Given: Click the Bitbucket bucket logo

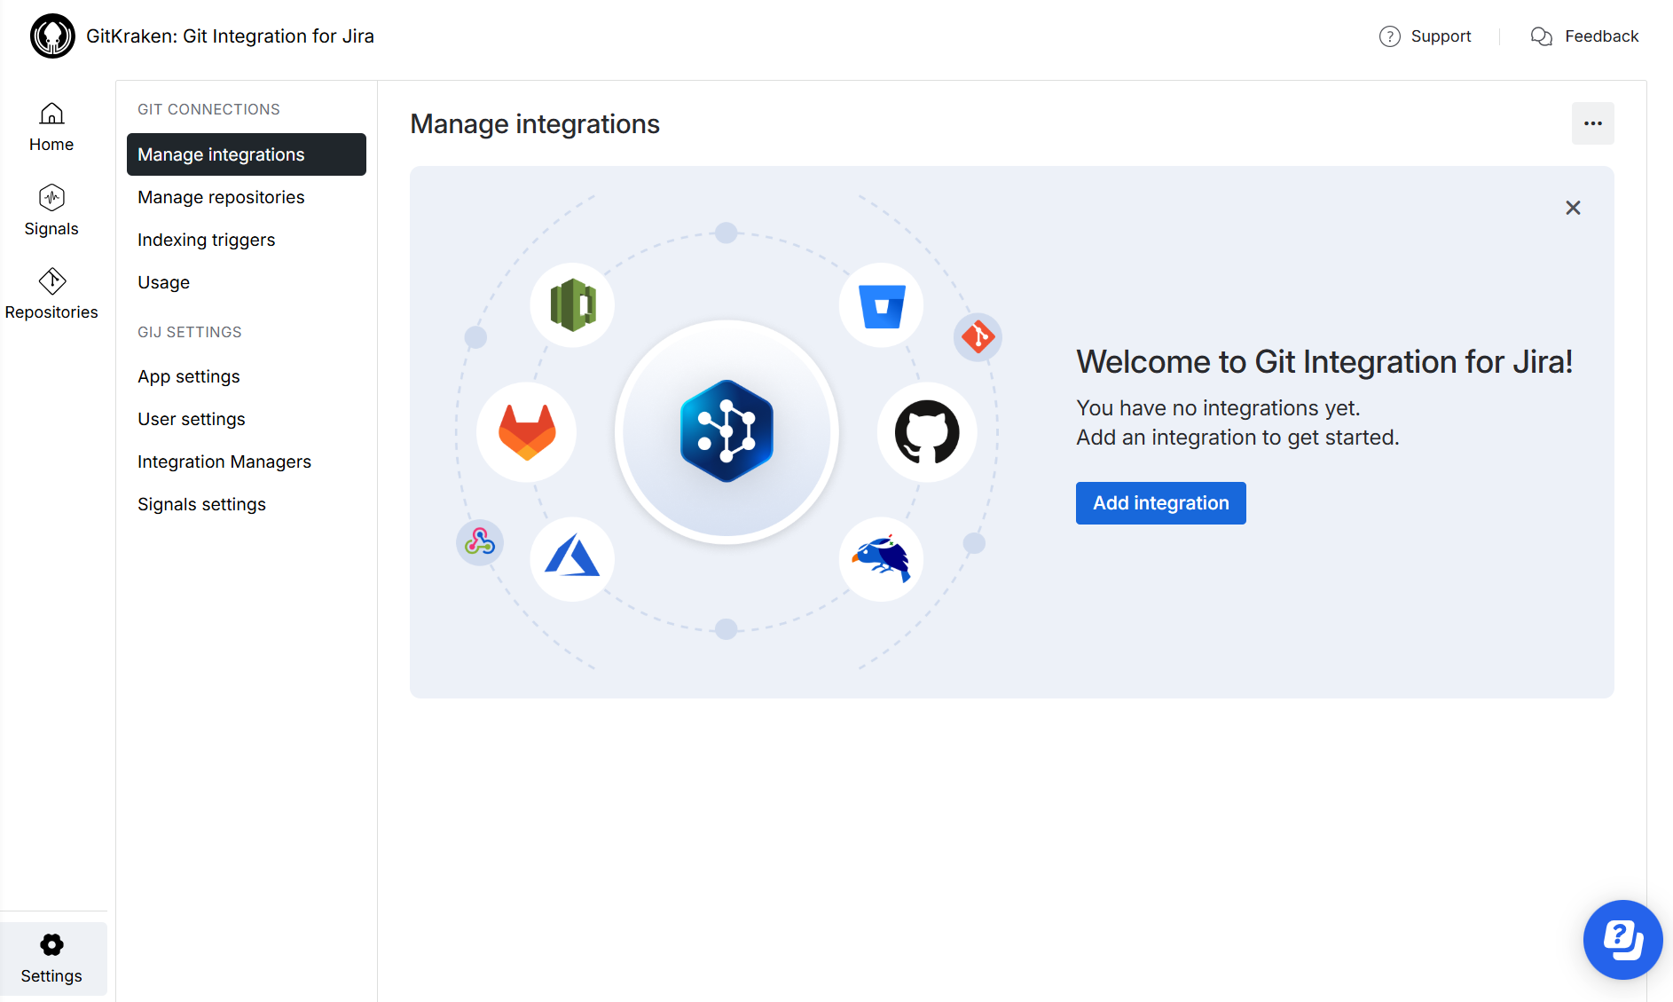Looking at the screenshot, I should tap(882, 305).
